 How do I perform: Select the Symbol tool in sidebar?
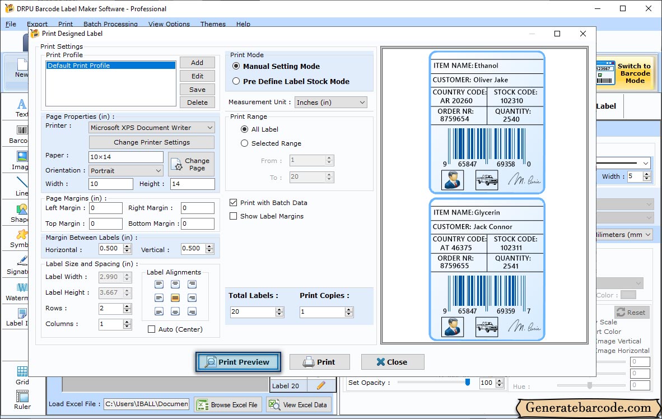tap(20, 239)
